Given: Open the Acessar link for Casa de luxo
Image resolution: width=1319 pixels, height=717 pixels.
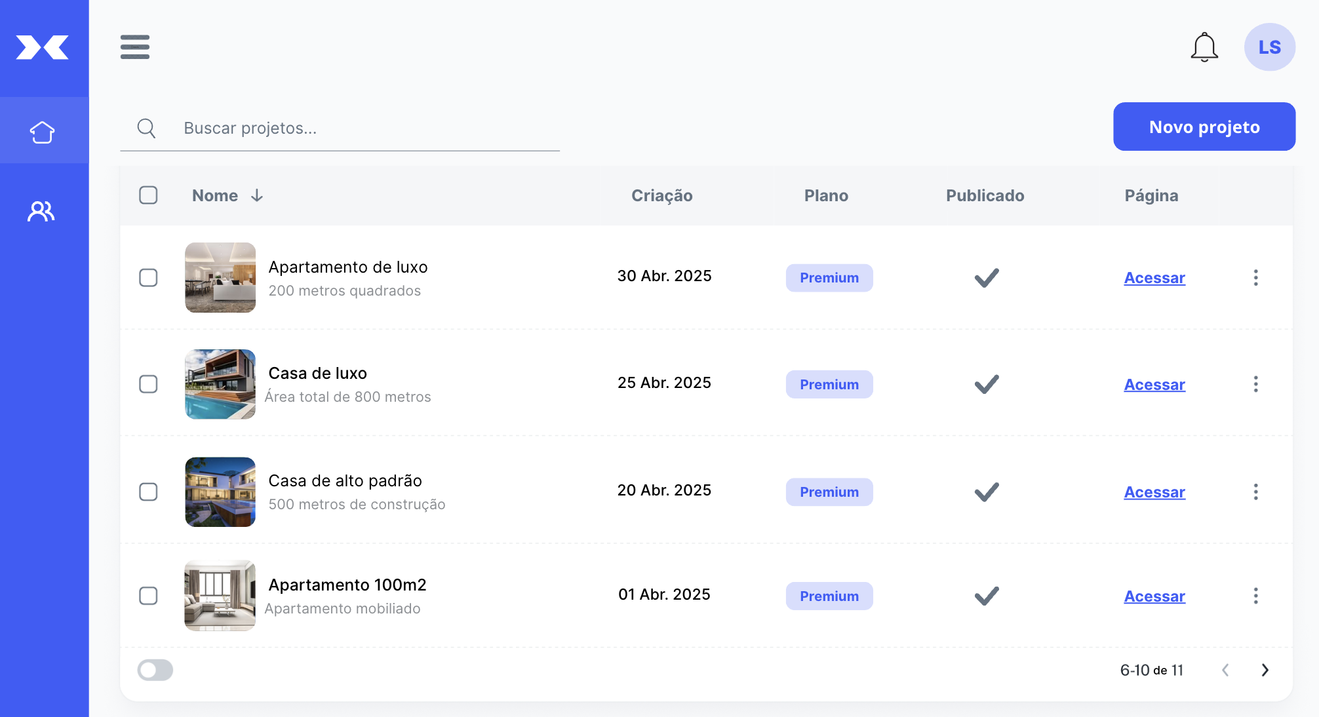Looking at the screenshot, I should 1154,385.
